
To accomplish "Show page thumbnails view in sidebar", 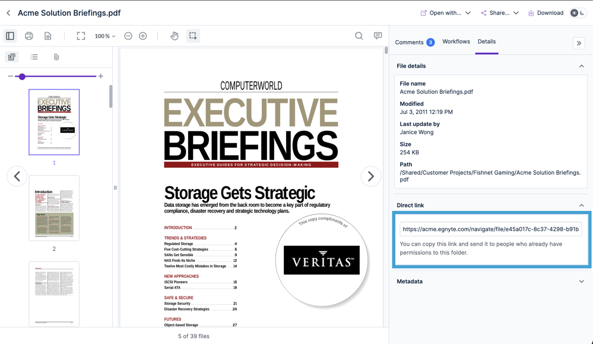I will click(12, 57).
